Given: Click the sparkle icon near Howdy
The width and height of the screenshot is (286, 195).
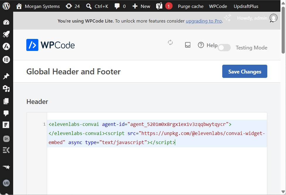Looking at the screenshot, I should [x=228, y=18].
